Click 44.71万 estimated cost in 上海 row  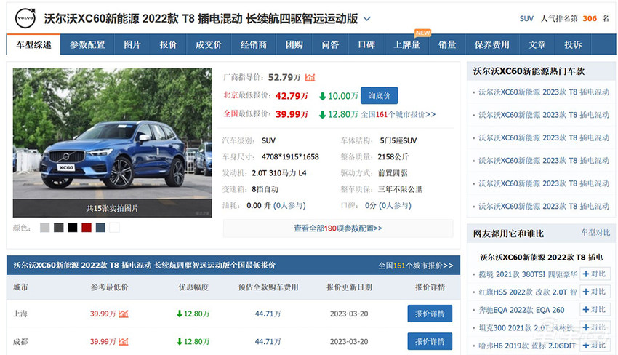tap(268, 314)
